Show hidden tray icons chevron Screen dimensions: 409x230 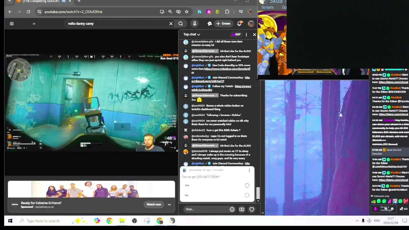(357, 221)
